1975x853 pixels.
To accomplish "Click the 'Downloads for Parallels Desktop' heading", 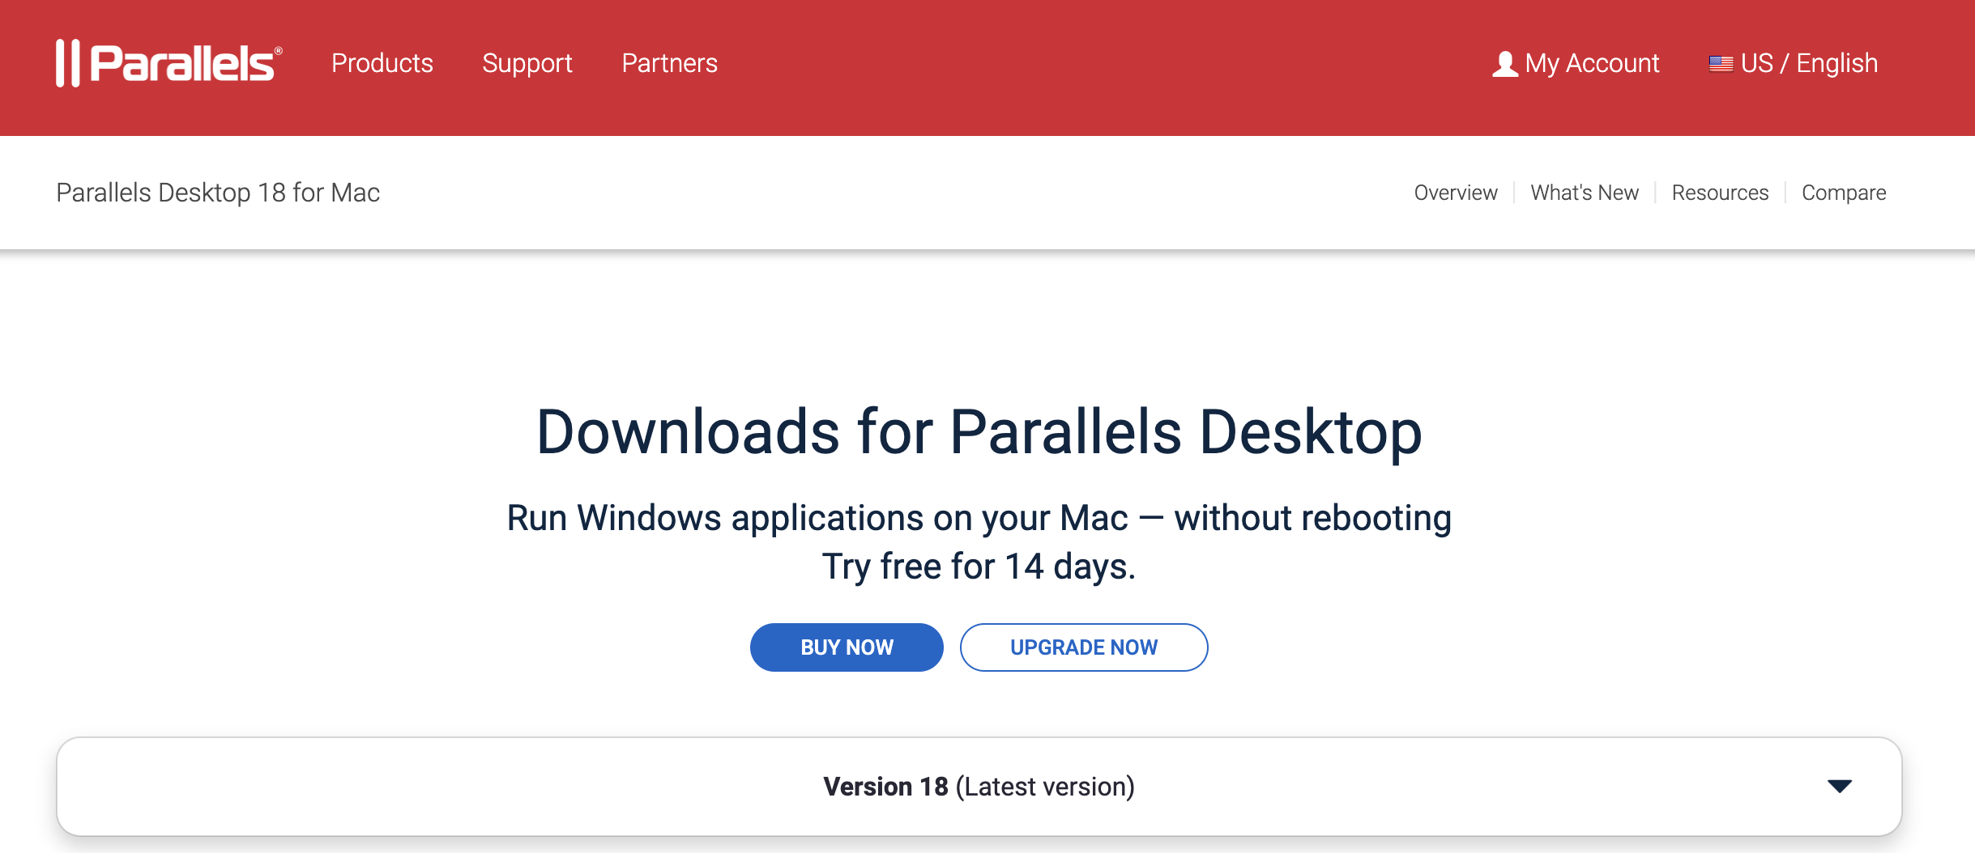I will [979, 432].
